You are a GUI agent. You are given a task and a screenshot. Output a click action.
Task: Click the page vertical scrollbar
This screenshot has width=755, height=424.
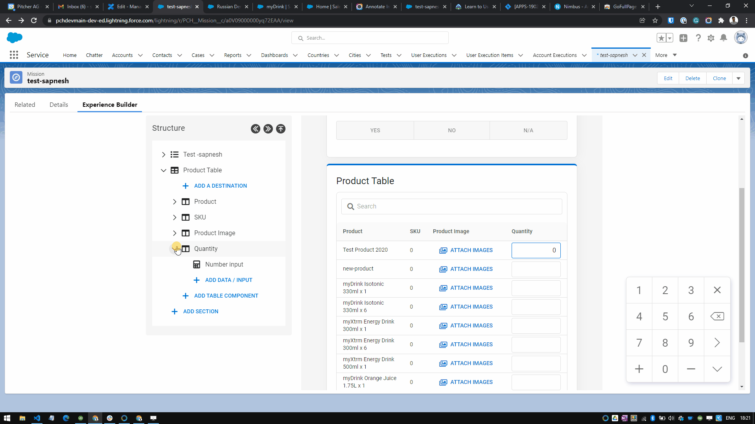[742, 265]
